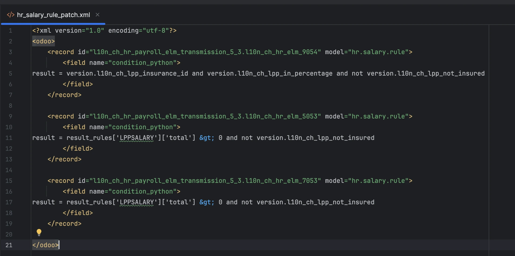The width and height of the screenshot is (515, 256).
Task: Click the XML declaration on line 1
Action: click(x=104, y=31)
